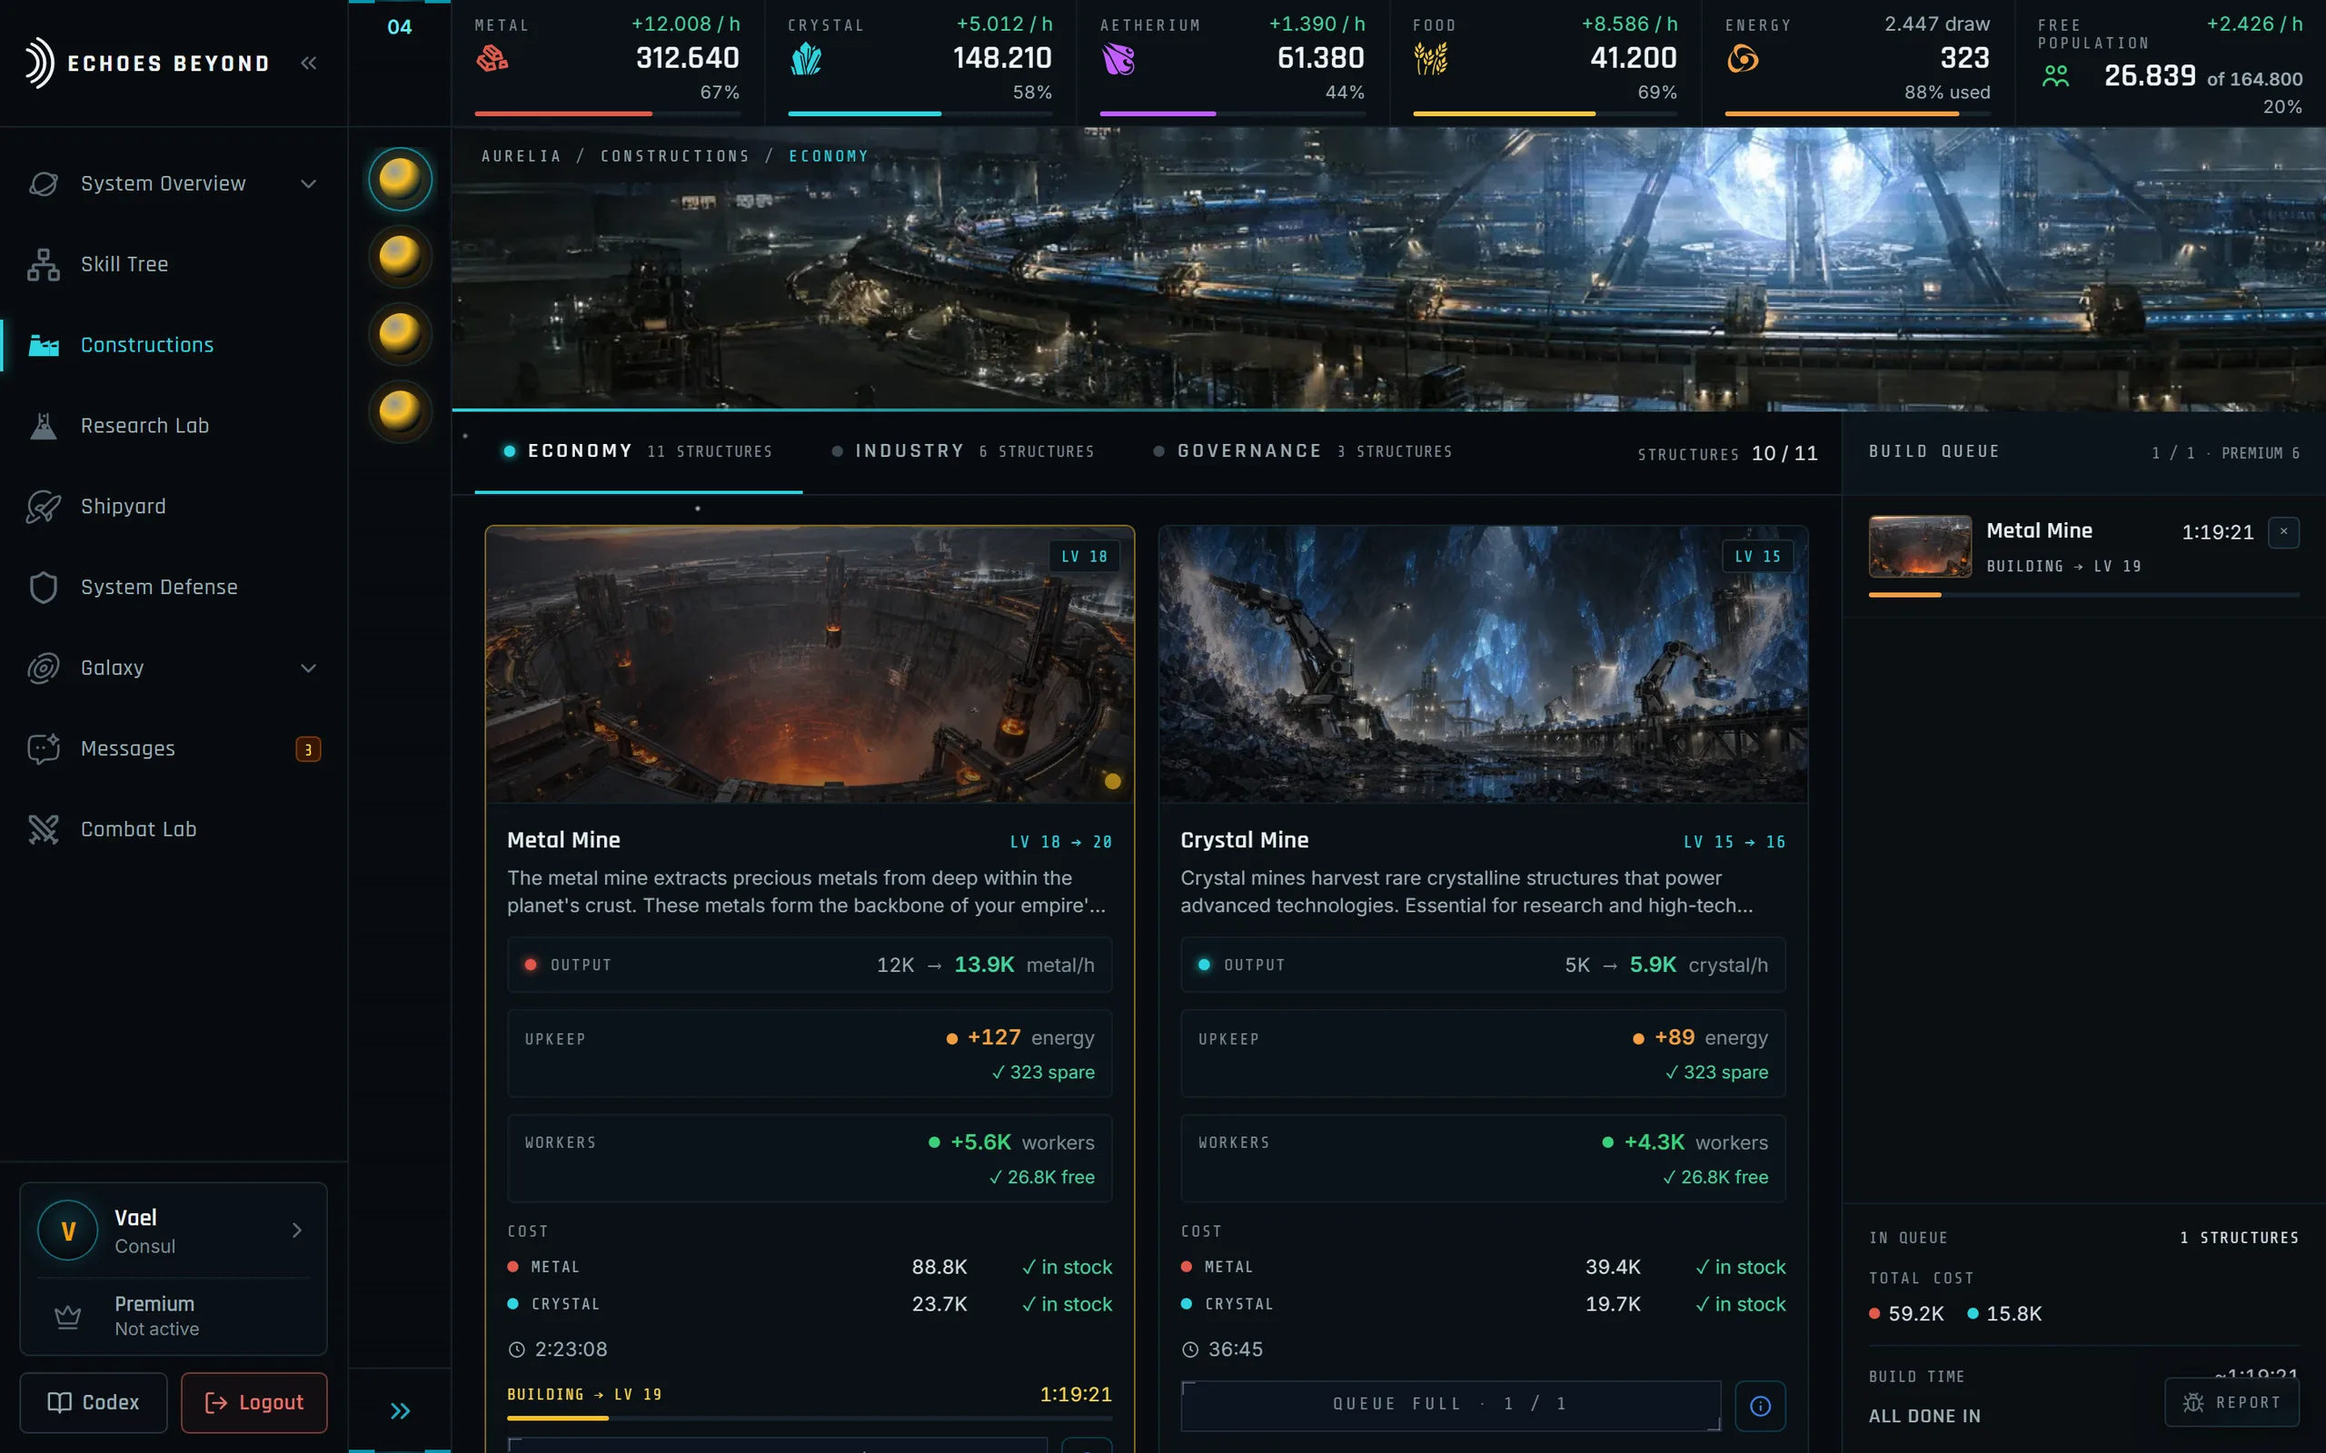Click the crystal resource icon
The width and height of the screenshot is (2326, 1453).
click(805, 60)
